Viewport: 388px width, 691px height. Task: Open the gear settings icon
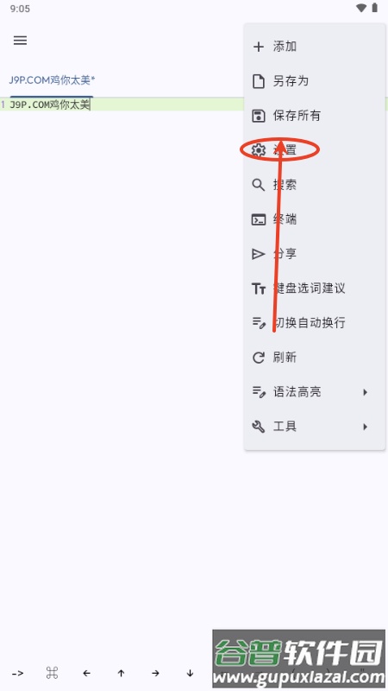(x=259, y=150)
